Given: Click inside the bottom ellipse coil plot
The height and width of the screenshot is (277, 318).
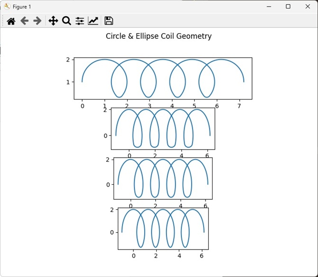Looking at the screenshot, I should click(163, 228).
